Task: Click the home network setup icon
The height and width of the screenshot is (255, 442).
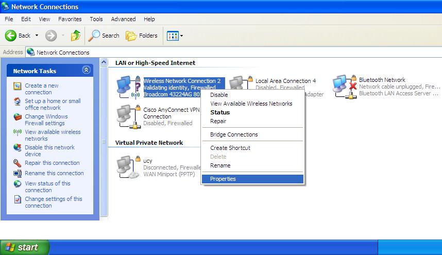Action: click(17, 101)
